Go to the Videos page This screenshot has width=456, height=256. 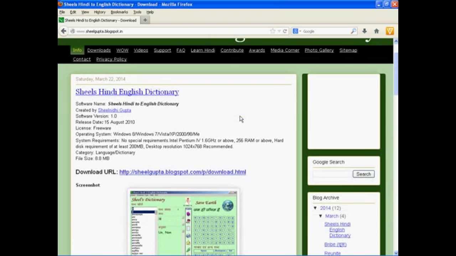pos(141,50)
